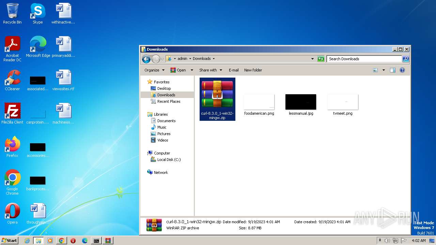Select Computer in navigation pane
436x245 pixels.
pyautogui.click(x=162, y=153)
